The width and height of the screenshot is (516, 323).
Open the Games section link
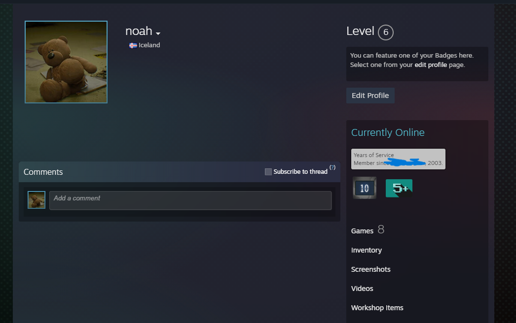tap(362, 231)
